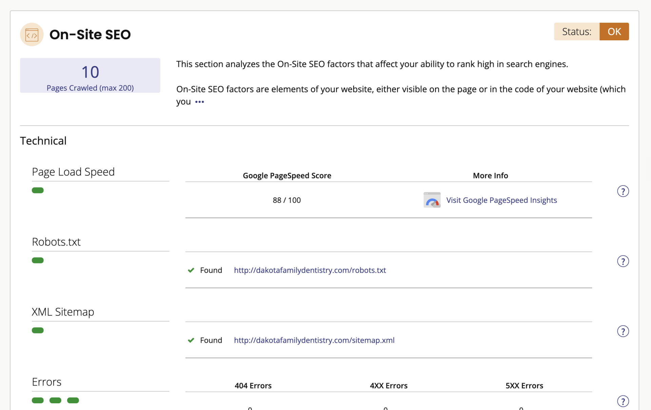
Task: Click the On-Site SEO code icon
Action: tap(32, 35)
